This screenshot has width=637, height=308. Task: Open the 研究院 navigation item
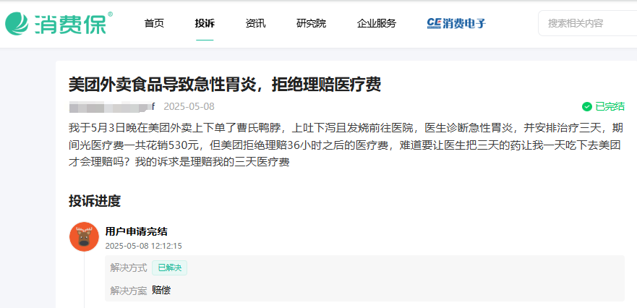coord(311,23)
